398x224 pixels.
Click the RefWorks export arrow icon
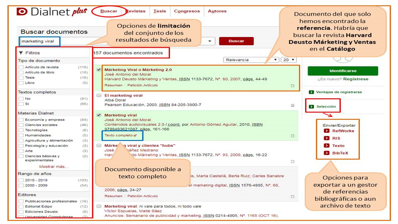tap(326, 131)
